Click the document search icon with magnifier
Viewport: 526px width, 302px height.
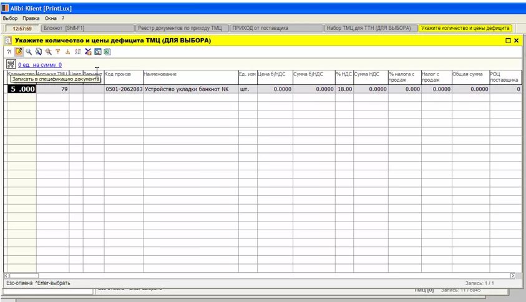pos(39,52)
